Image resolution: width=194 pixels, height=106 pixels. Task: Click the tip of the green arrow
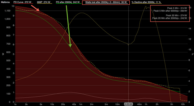tap(70, 47)
